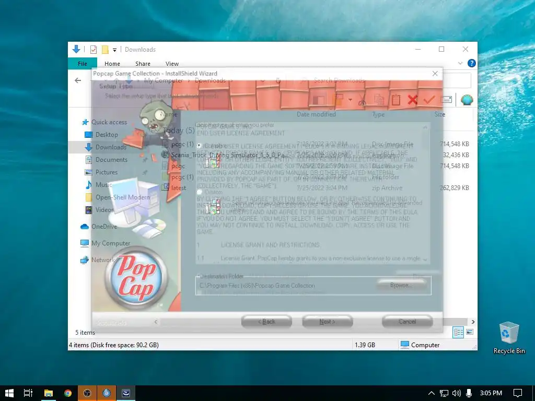535x401 pixels.
Task: Click the network tray icon
Action: 444,393
